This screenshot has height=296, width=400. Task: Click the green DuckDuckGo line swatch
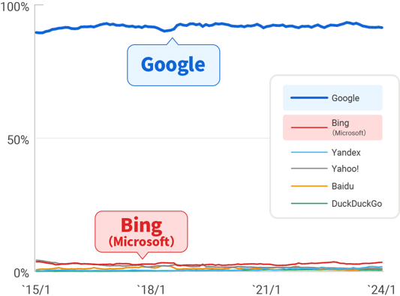pos(309,204)
